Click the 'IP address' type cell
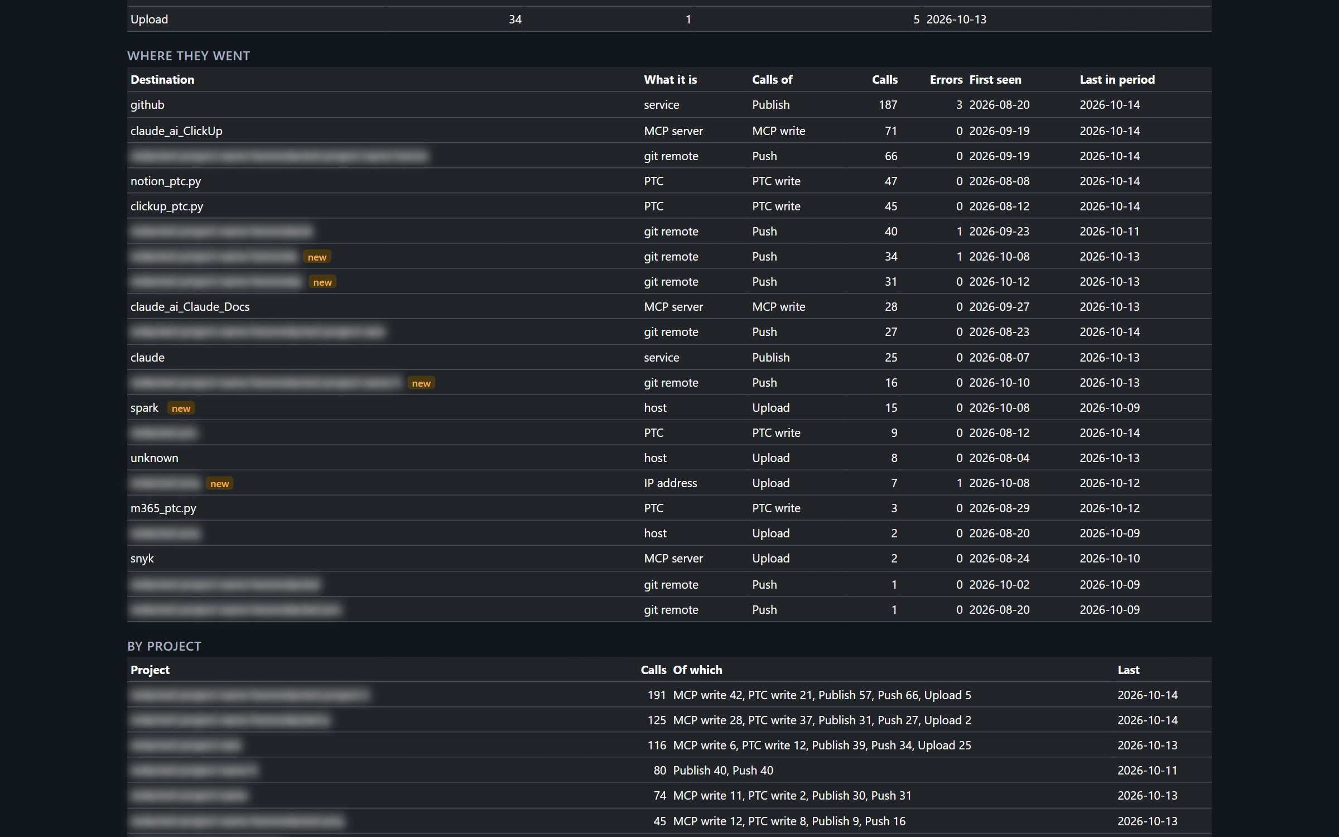 click(670, 483)
